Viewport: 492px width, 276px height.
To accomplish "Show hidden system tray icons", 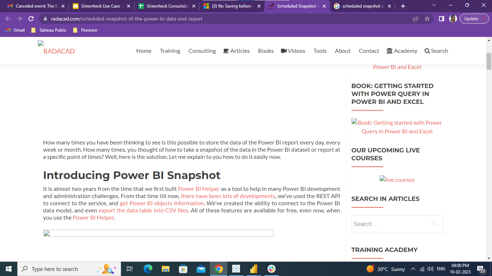I will coord(413,269).
